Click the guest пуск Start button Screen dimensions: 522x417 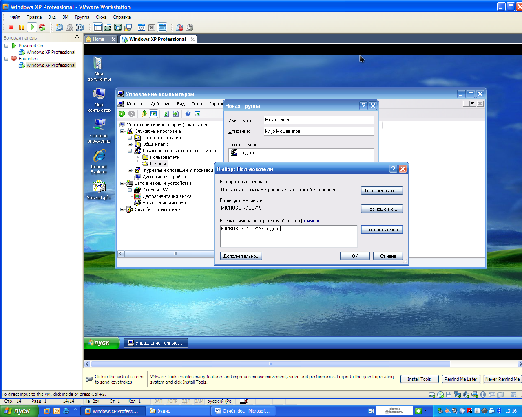click(102, 343)
